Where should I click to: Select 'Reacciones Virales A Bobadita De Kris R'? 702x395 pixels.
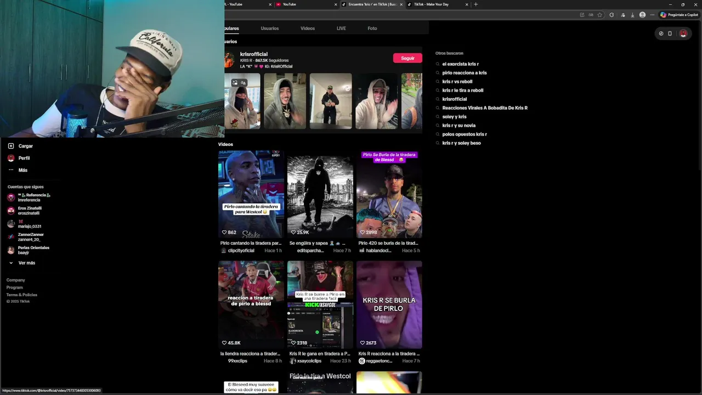[x=485, y=108]
